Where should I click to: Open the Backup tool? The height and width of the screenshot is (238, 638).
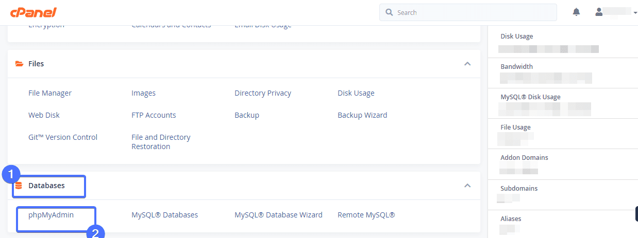click(x=247, y=115)
